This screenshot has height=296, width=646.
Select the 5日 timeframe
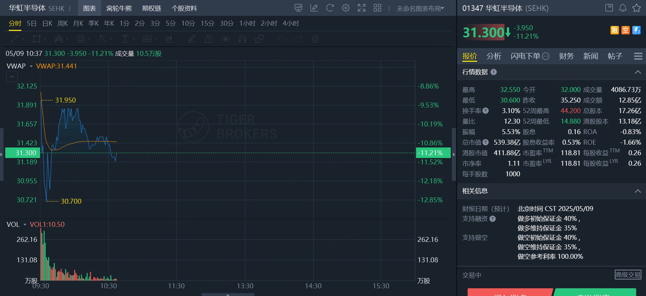(x=32, y=24)
